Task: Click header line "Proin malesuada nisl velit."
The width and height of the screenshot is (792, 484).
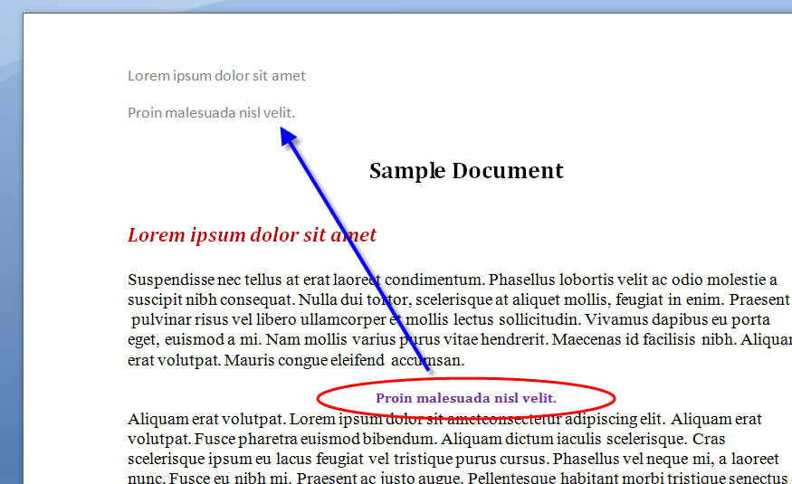Action: click(x=211, y=112)
